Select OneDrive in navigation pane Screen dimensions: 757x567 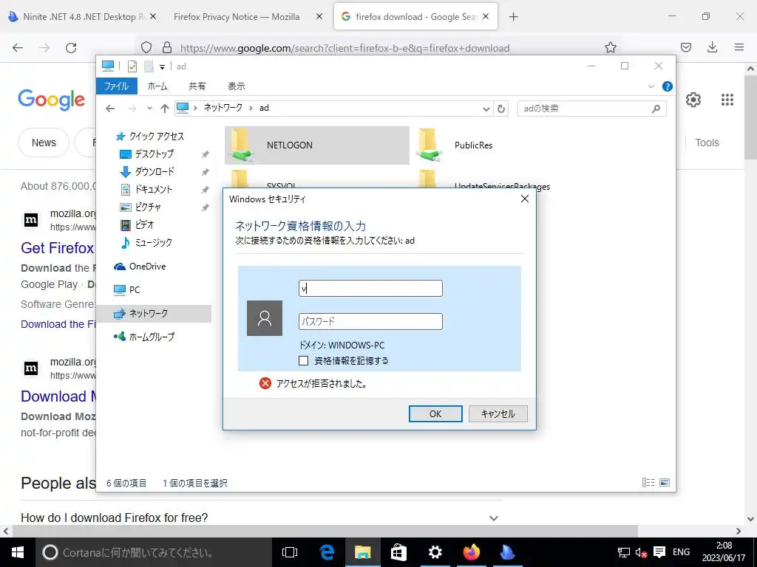147,266
